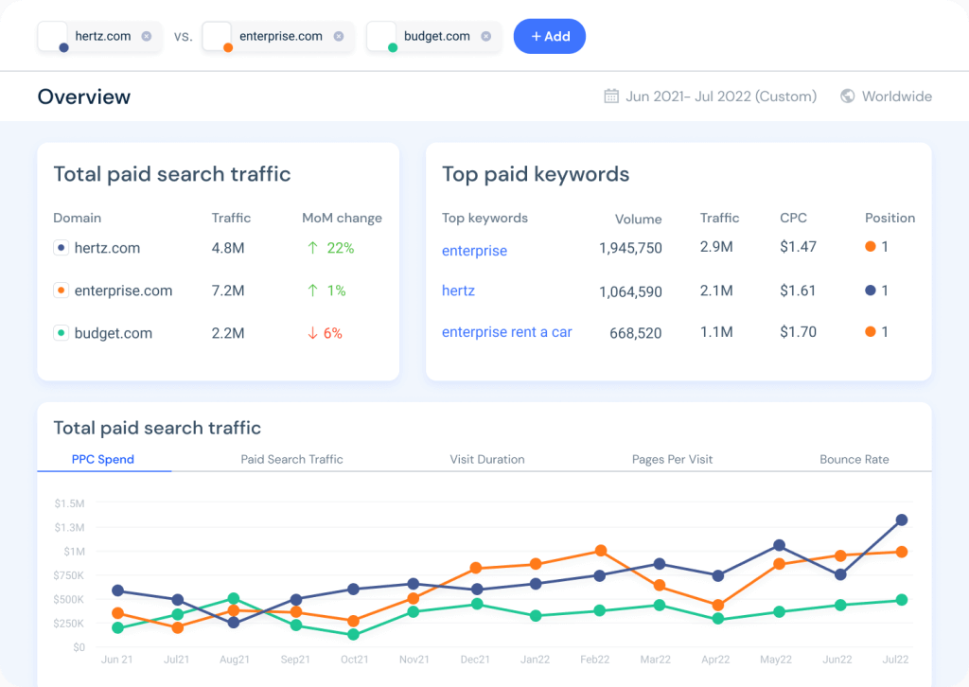Remove budget.com from the comparison
The width and height of the screenshot is (969, 687).
(485, 37)
